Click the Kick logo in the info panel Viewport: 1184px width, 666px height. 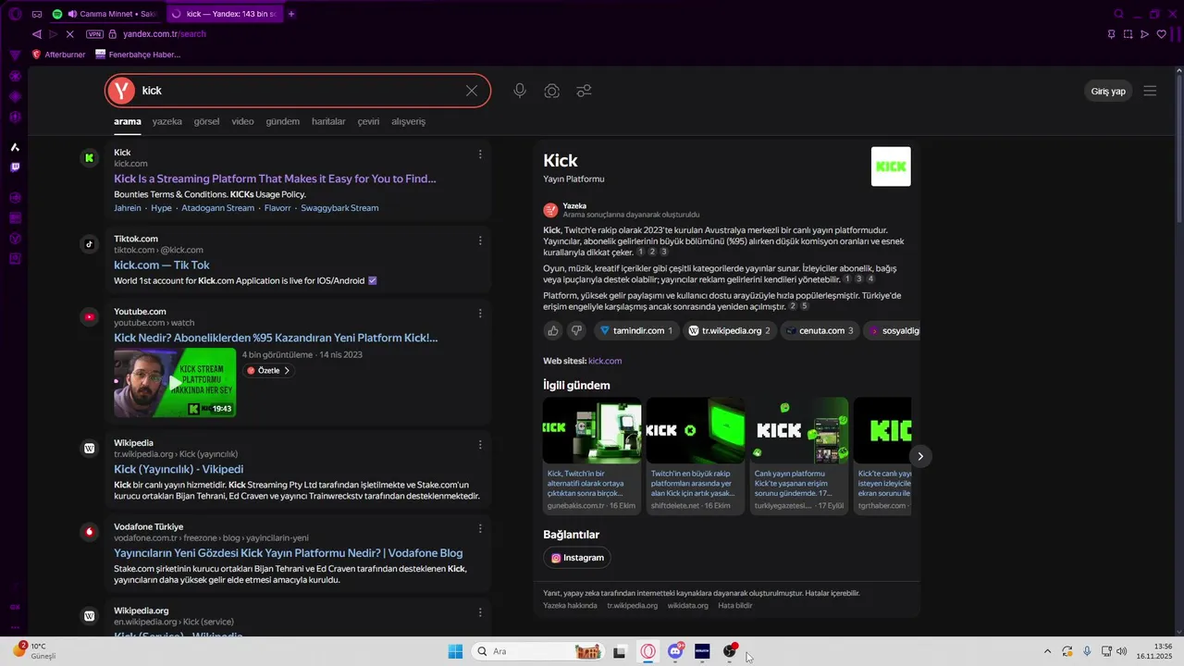(x=891, y=166)
